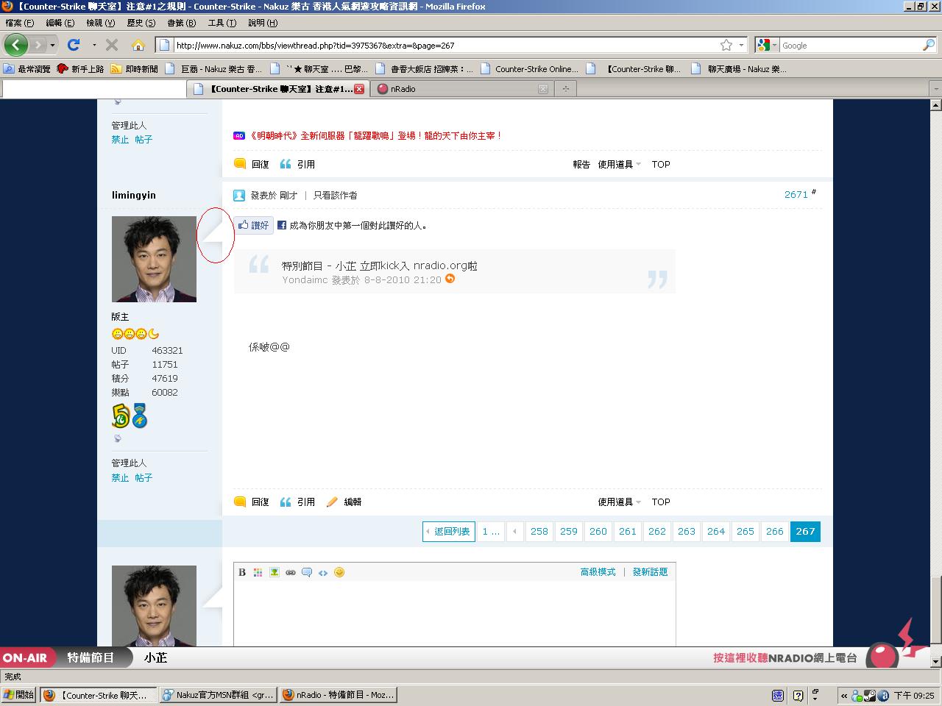Open the 書籤 menu
Screen dimensions: 942x706
pos(181,23)
